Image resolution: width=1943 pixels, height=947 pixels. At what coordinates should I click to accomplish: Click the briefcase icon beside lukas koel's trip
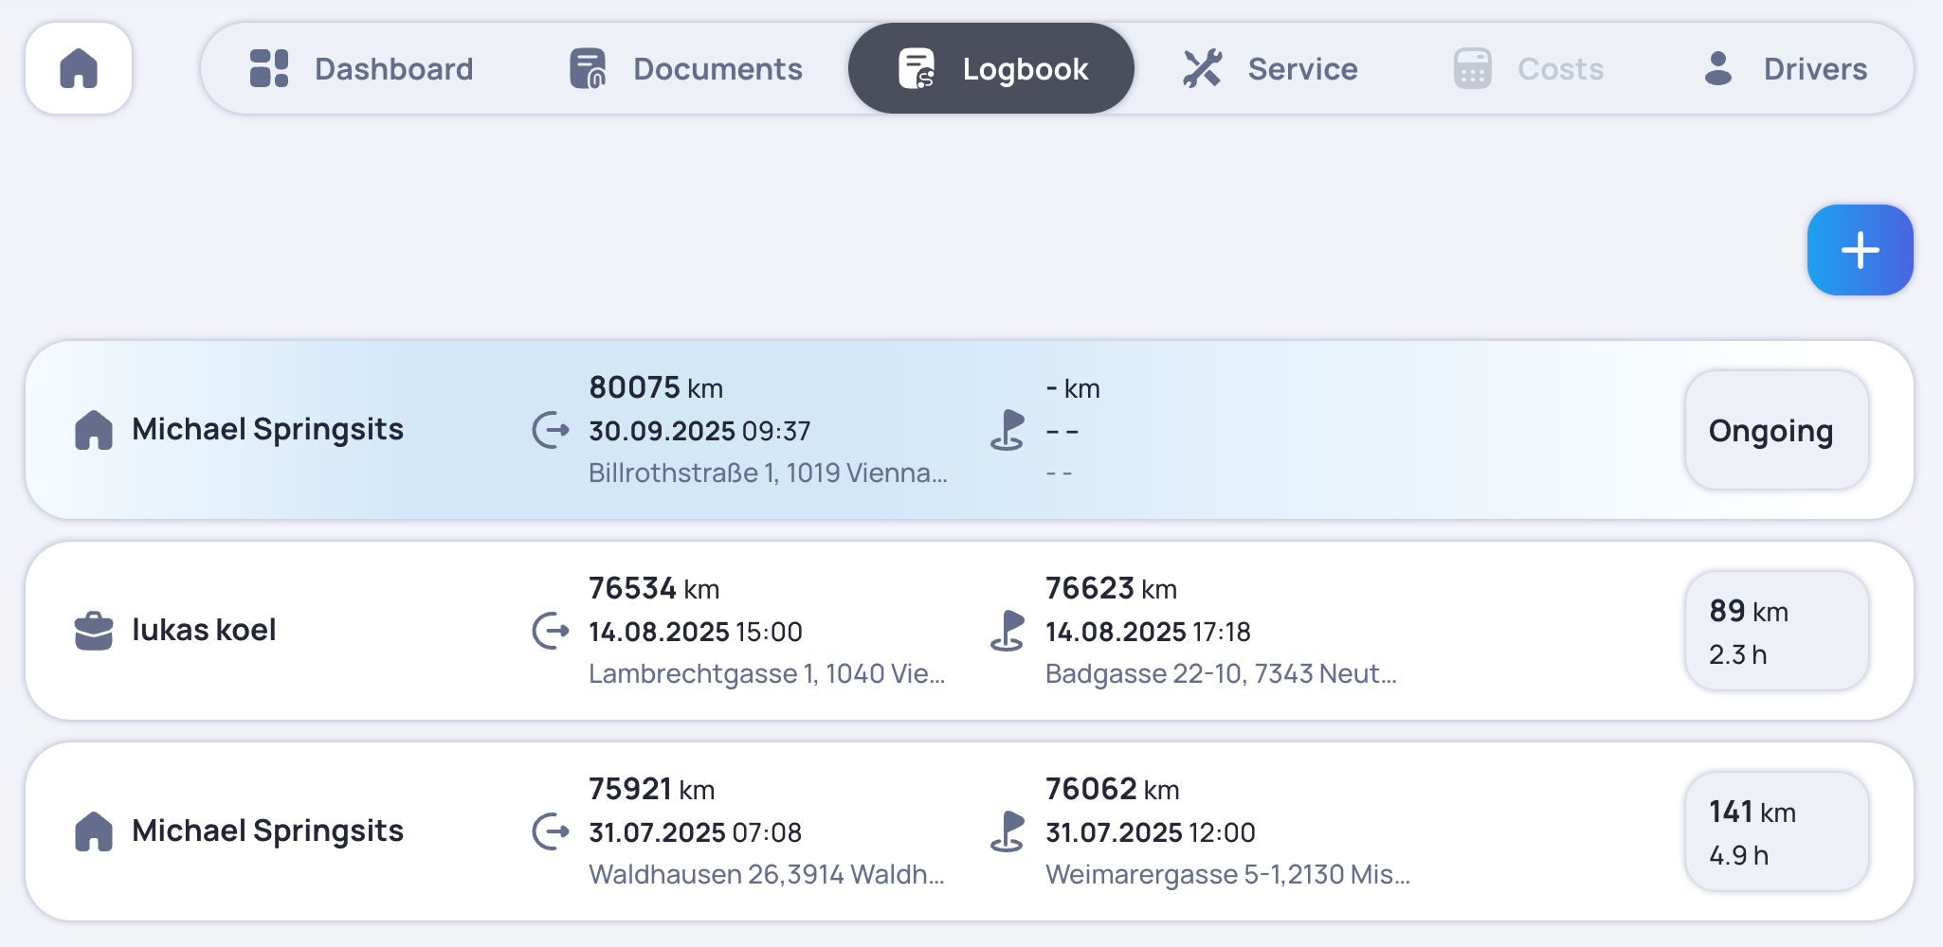click(94, 629)
